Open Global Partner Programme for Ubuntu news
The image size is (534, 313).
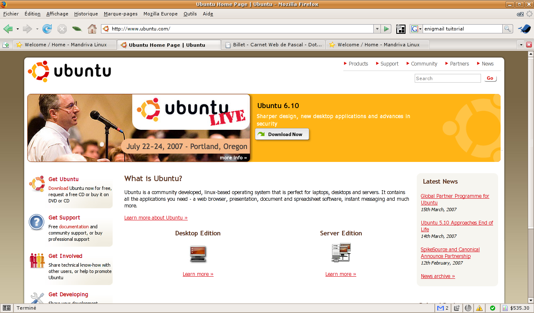(455, 199)
